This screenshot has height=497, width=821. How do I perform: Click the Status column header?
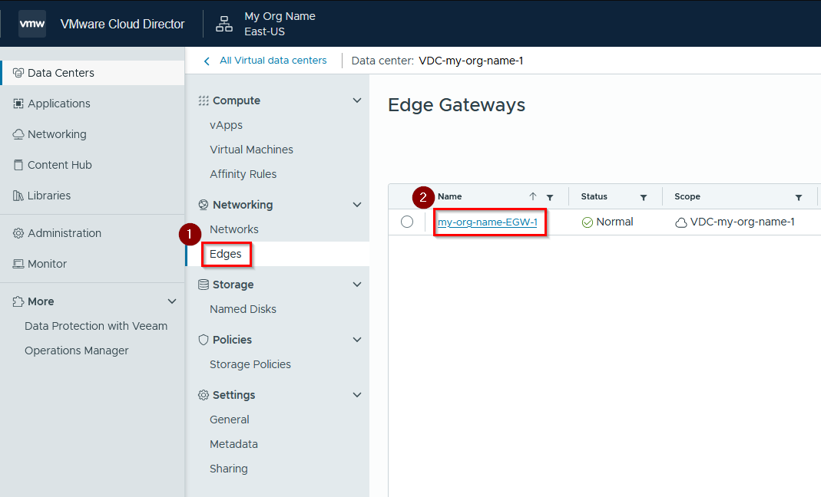coord(594,196)
